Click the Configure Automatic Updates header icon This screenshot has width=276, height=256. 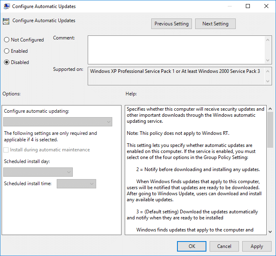click(6, 21)
